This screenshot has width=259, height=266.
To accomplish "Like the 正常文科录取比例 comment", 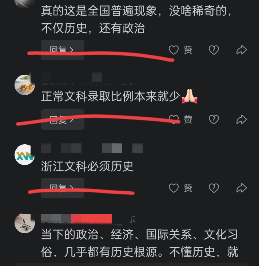I will (174, 120).
